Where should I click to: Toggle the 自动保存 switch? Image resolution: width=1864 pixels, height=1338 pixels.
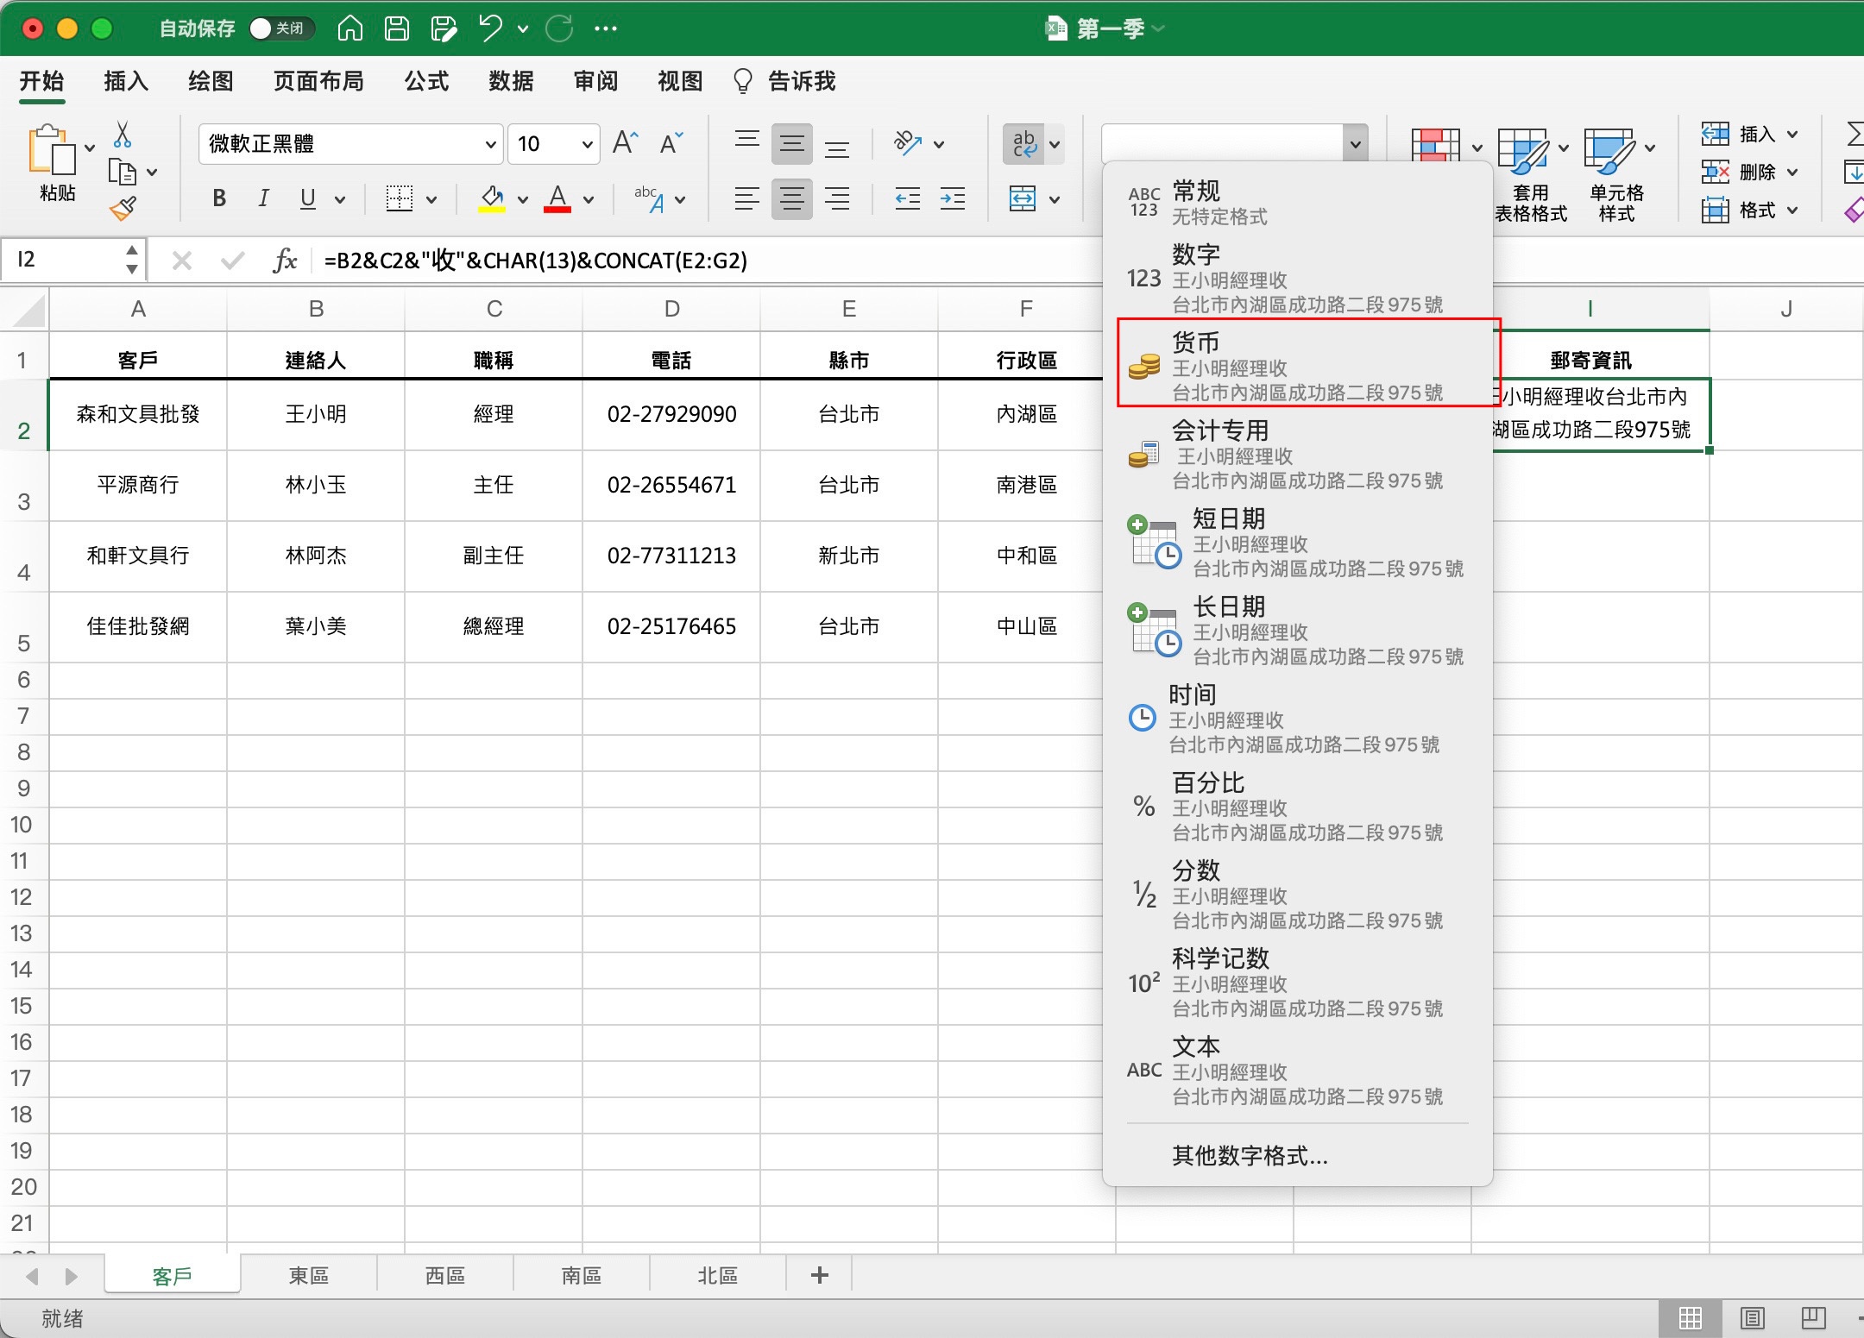[281, 28]
